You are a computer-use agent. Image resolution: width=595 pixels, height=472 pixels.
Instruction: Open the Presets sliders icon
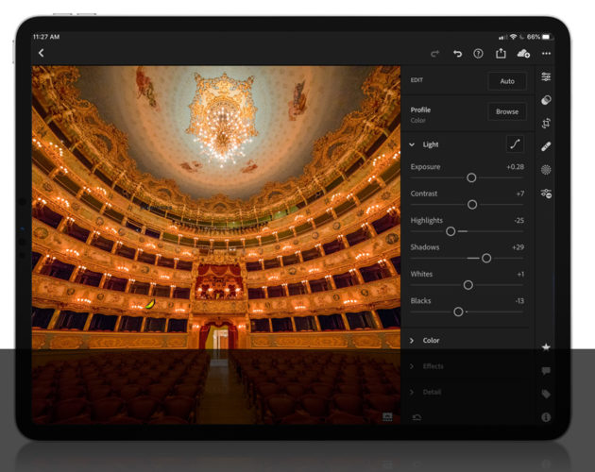(x=546, y=194)
